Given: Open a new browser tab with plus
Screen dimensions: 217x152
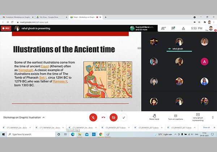Looking at the screenshot, I should 105,17.
